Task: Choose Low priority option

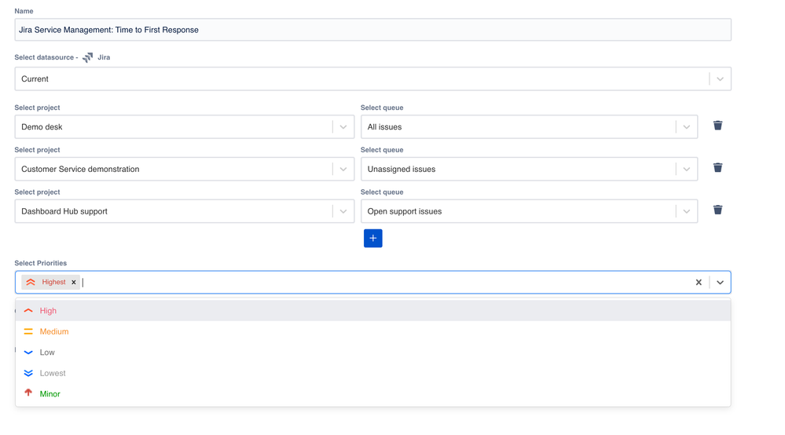Action: (373, 353)
